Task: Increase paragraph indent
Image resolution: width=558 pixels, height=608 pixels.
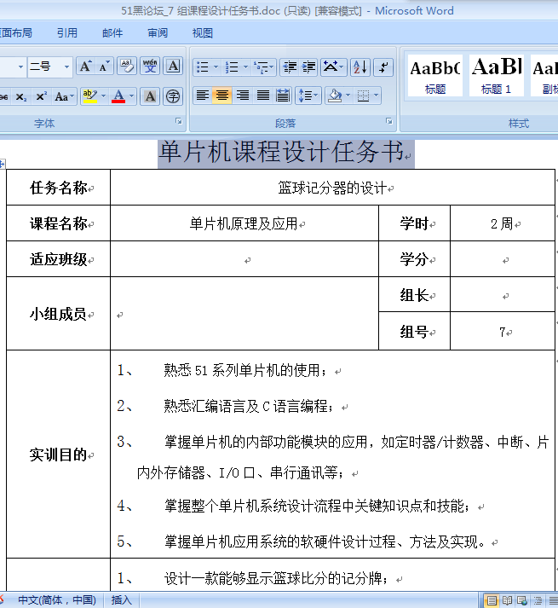Action: coord(308,67)
